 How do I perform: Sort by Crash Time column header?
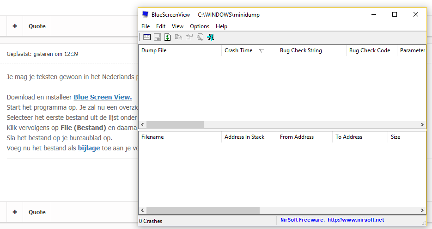249,50
